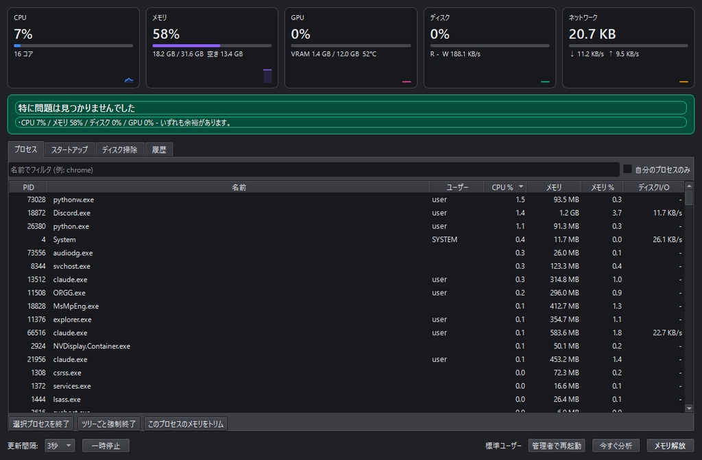Select the NVDisplay.Container.exe process row

tap(346, 346)
